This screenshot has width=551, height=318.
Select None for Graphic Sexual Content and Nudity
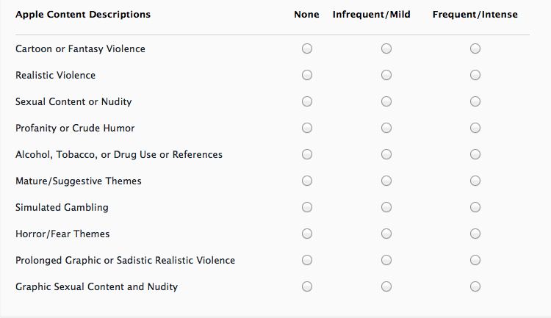[x=307, y=286]
